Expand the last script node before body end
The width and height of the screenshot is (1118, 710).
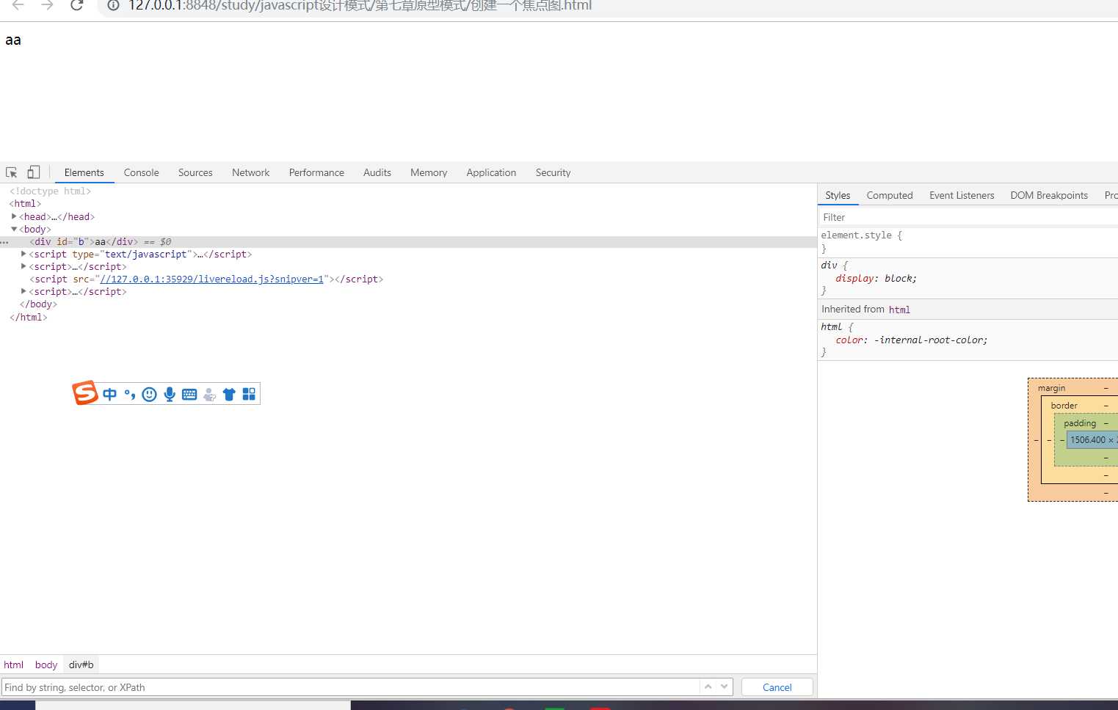[23, 291]
